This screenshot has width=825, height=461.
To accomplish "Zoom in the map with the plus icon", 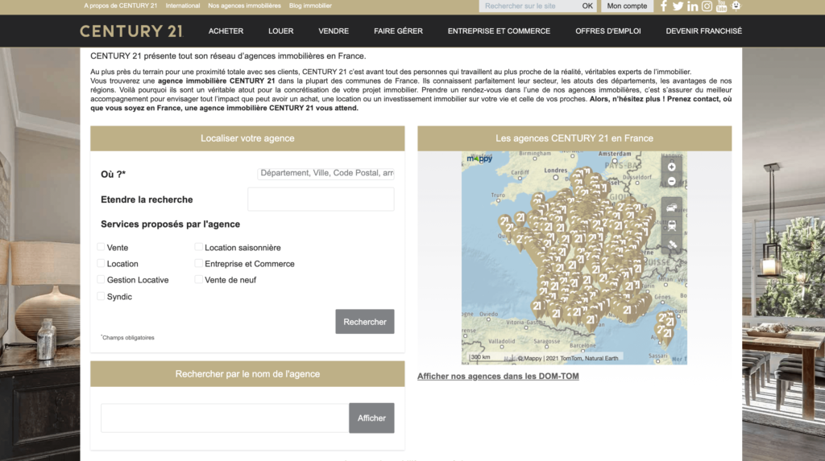I will tap(671, 167).
